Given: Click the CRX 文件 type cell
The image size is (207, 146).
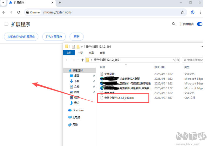Looking at the screenshot, I should 190,98.
